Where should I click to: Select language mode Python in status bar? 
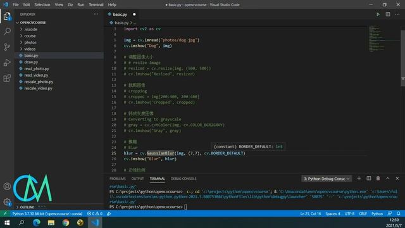coord(377,213)
